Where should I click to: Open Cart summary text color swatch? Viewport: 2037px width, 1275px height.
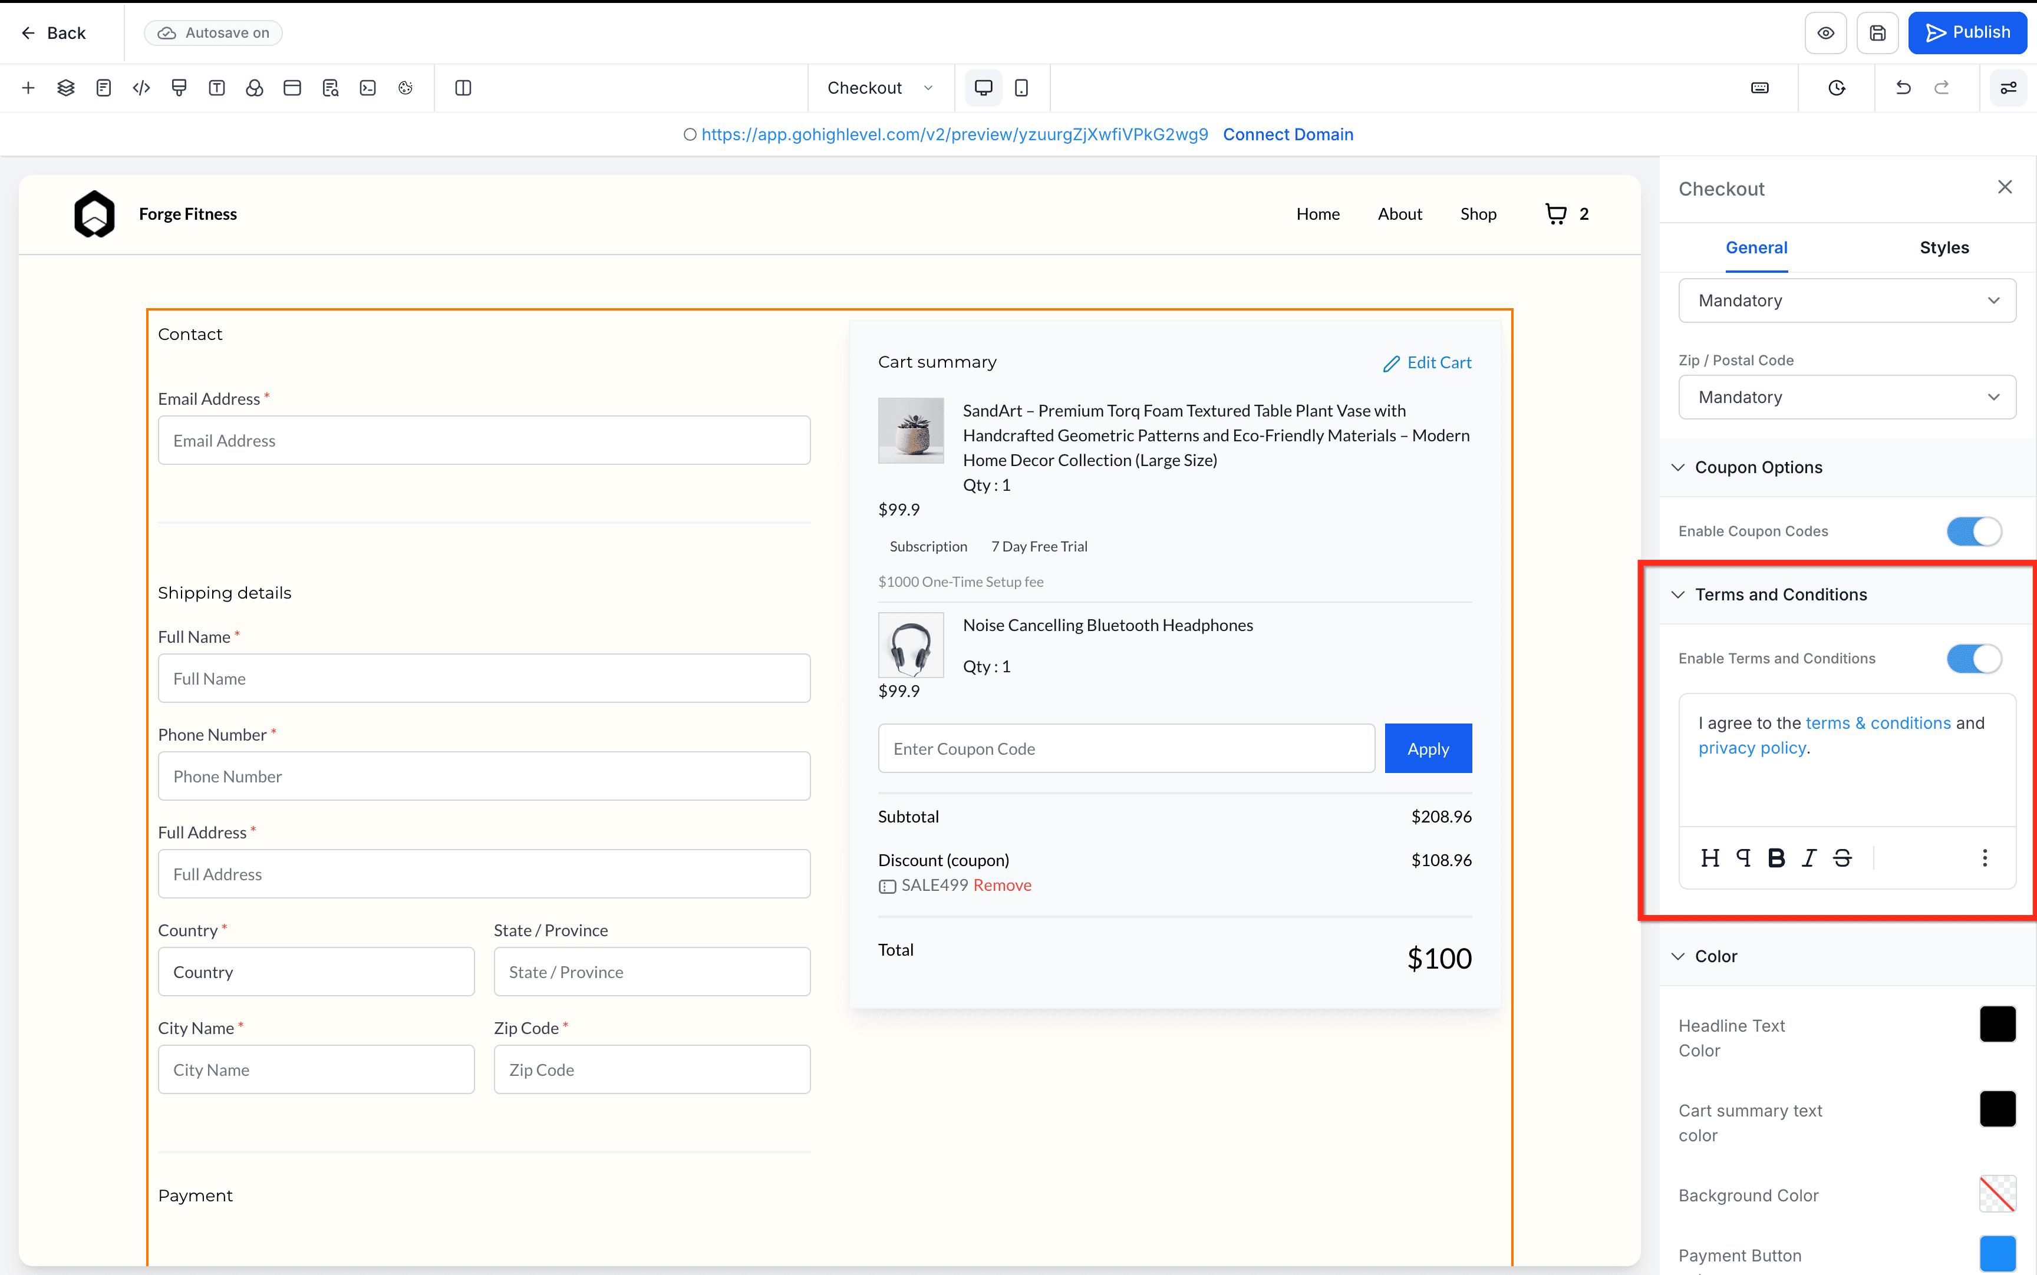[x=1998, y=1109]
